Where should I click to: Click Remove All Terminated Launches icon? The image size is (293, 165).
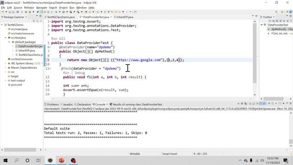[x=245, y=104]
